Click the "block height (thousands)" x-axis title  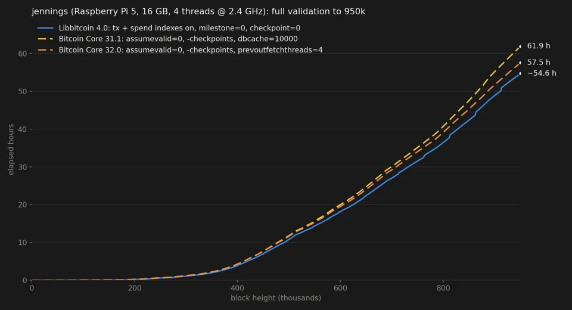tap(276, 298)
